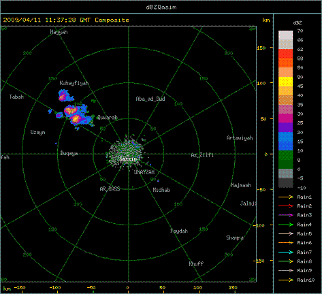Viewport: 322px width, 294px height.
Task: Click the Kuhayfiyah town label
Action: (x=74, y=83)
